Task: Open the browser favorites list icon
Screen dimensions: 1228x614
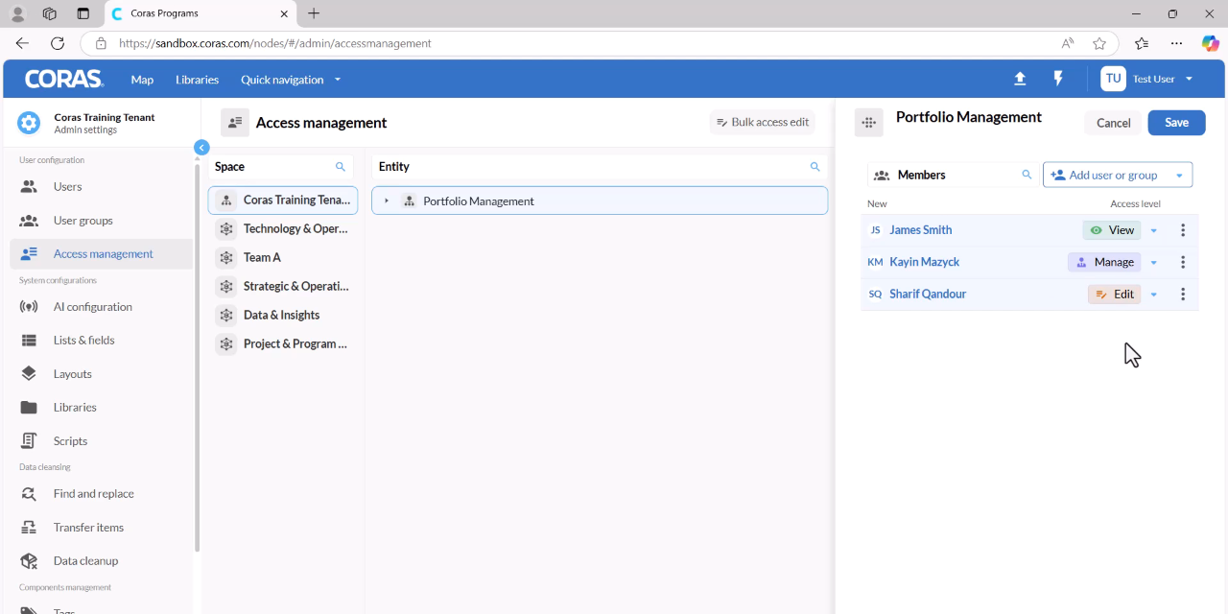Action: tap(1141, 43)
